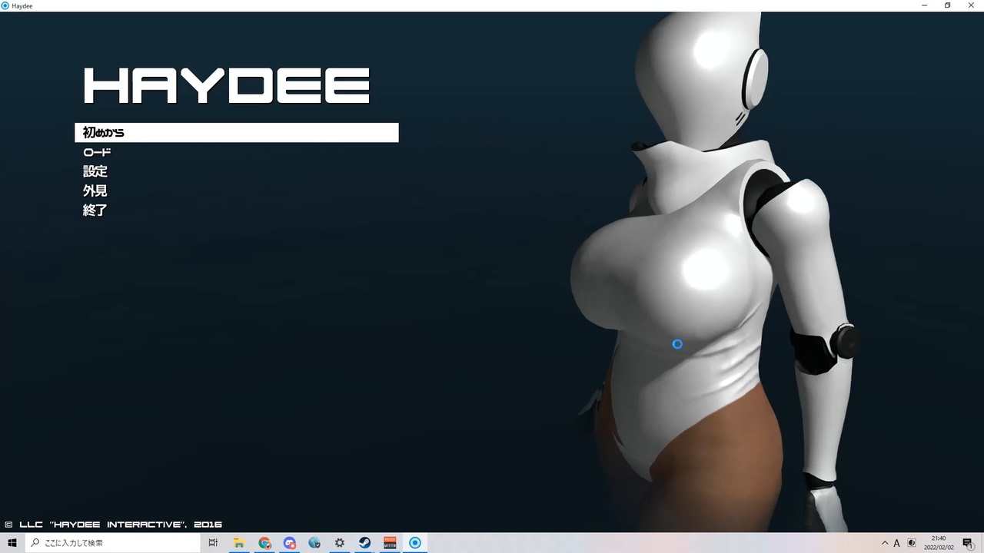Open the 設定 settings menu

95,171
